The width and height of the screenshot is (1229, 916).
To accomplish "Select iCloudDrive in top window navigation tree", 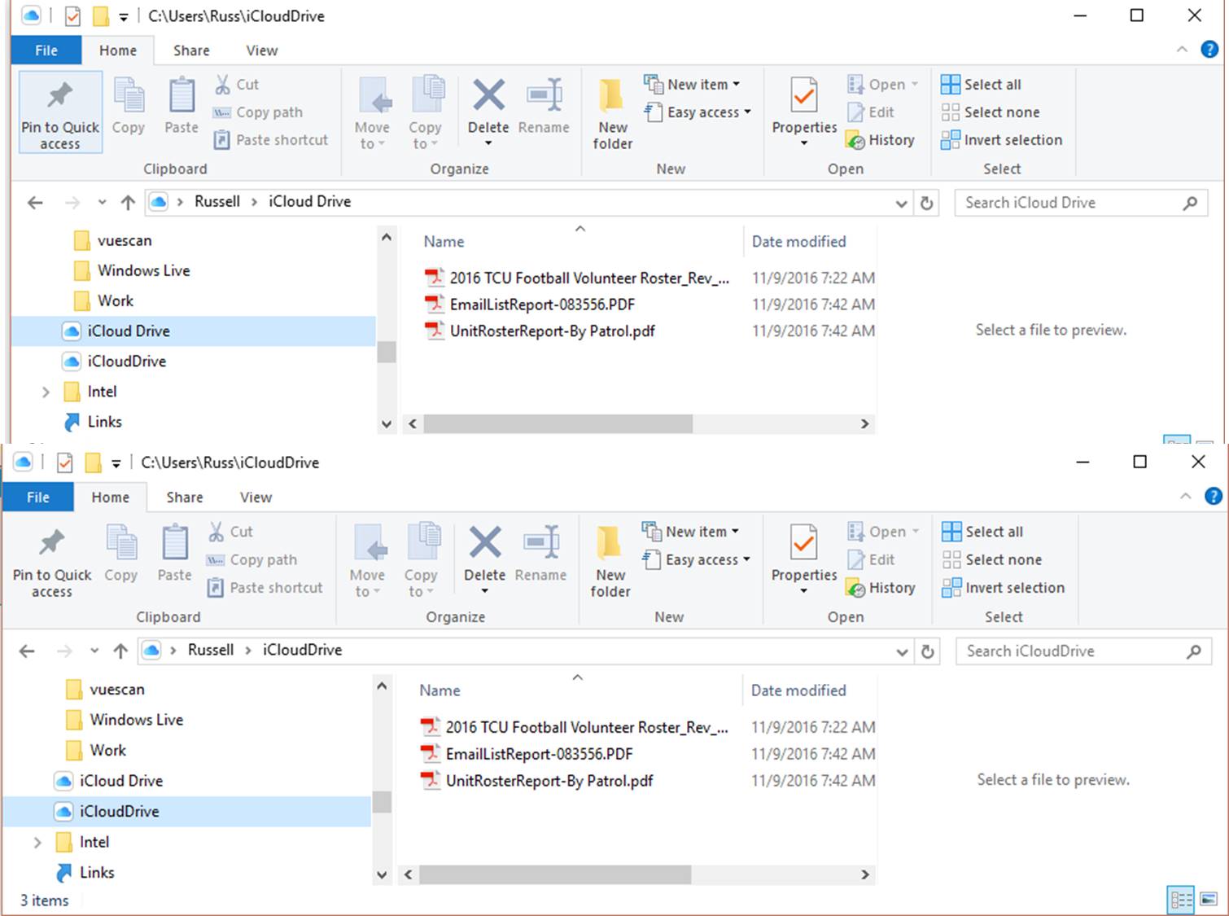I will [x=127, y=362].
